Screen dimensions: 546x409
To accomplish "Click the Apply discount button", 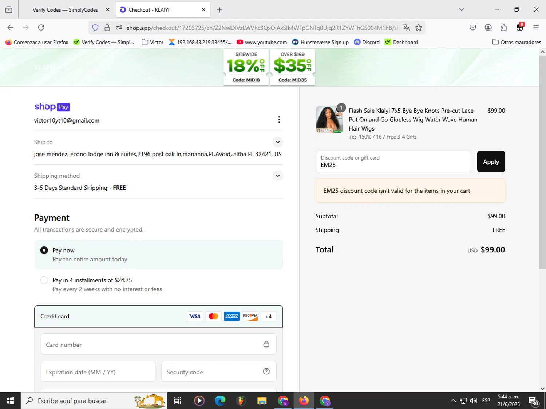I will [x=491, y=161].
